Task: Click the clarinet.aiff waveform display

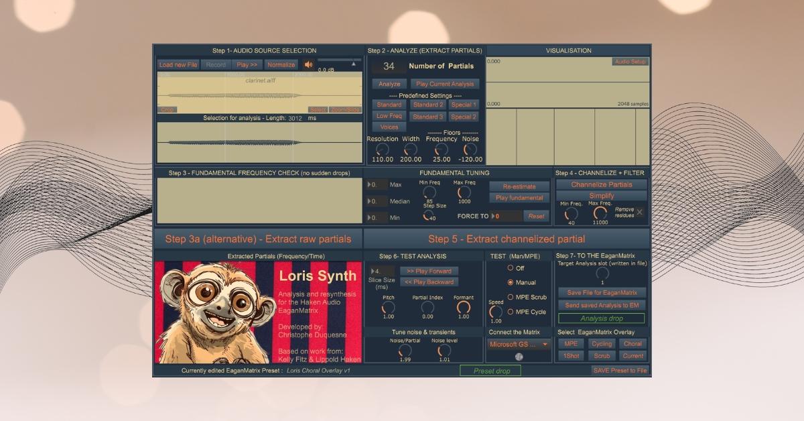Action: click(x=259, y=92)
